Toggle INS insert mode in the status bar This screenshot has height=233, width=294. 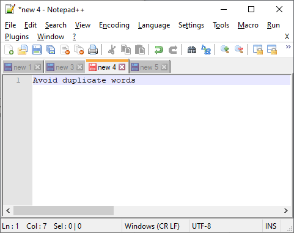(x=271, y=226)
